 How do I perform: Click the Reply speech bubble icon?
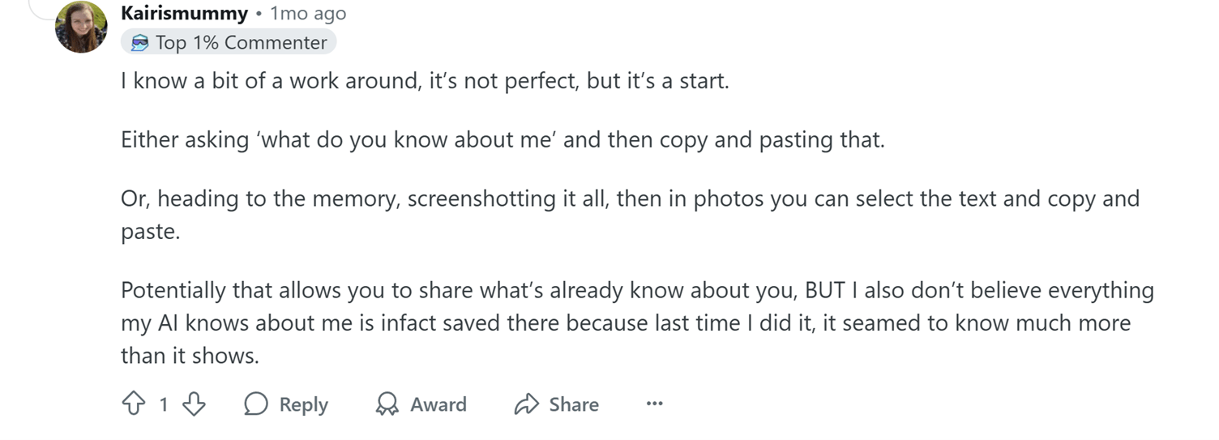click(x=256, y=404)
